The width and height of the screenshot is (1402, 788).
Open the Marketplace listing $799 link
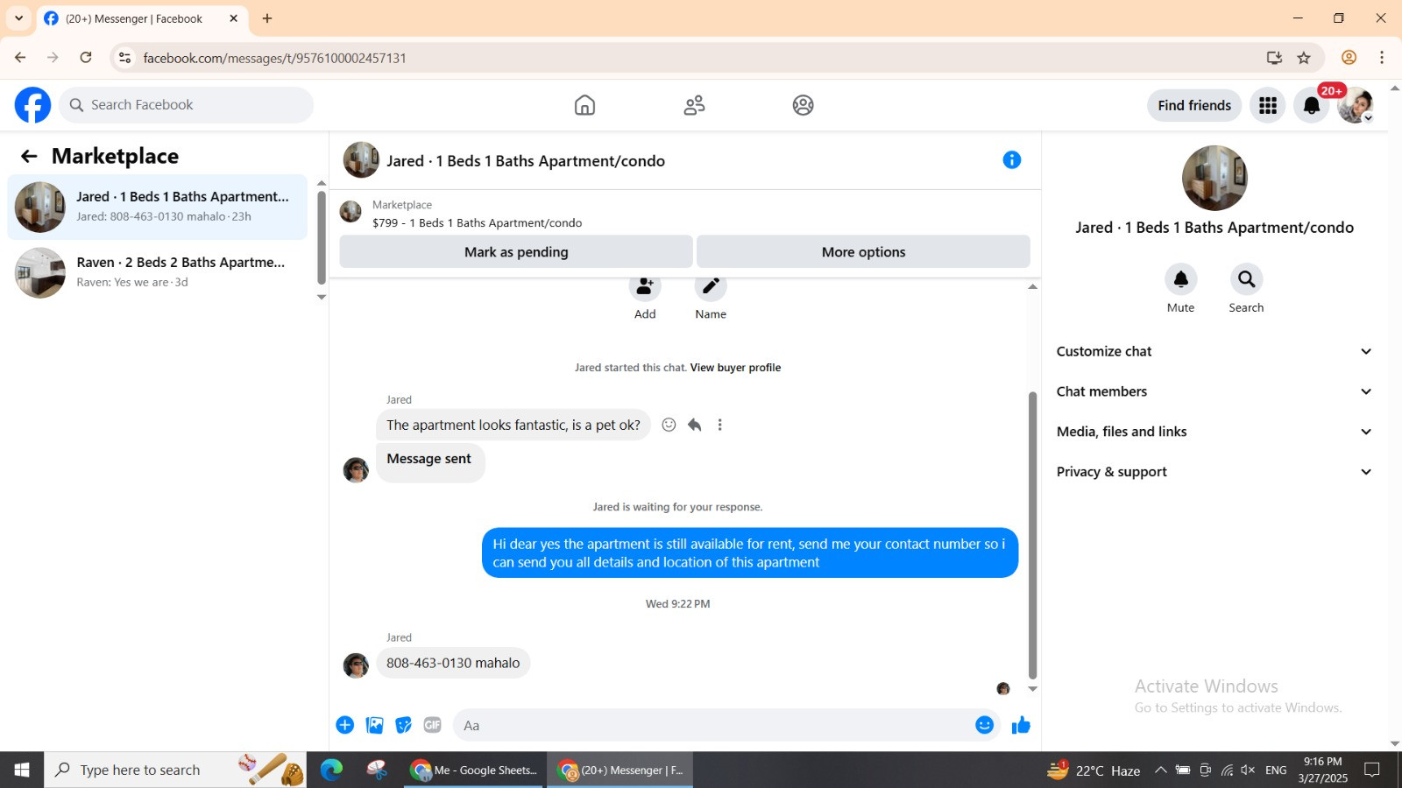pyautogui.click(x=477, y=223)
